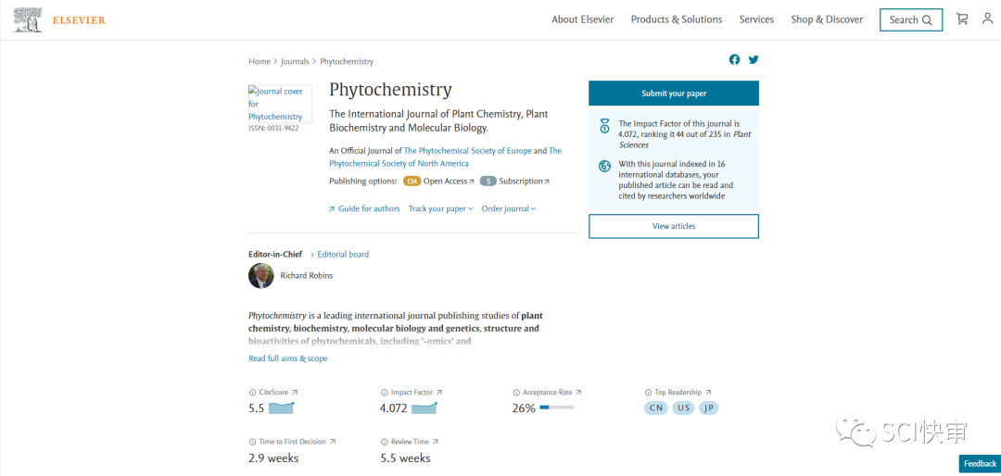Click the Top Readership info icon
Viewport: 1001px width, 476px height.
(648, 393)
